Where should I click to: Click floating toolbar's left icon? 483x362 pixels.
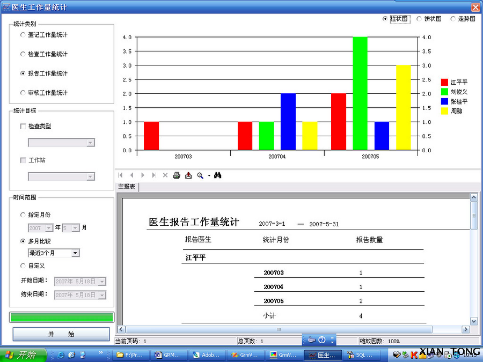[x=312, y=339]
